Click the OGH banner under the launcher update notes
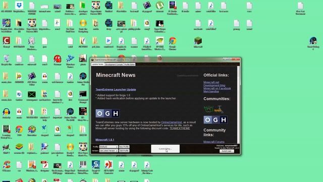The image size is (323, 182). tap(107, 113)
